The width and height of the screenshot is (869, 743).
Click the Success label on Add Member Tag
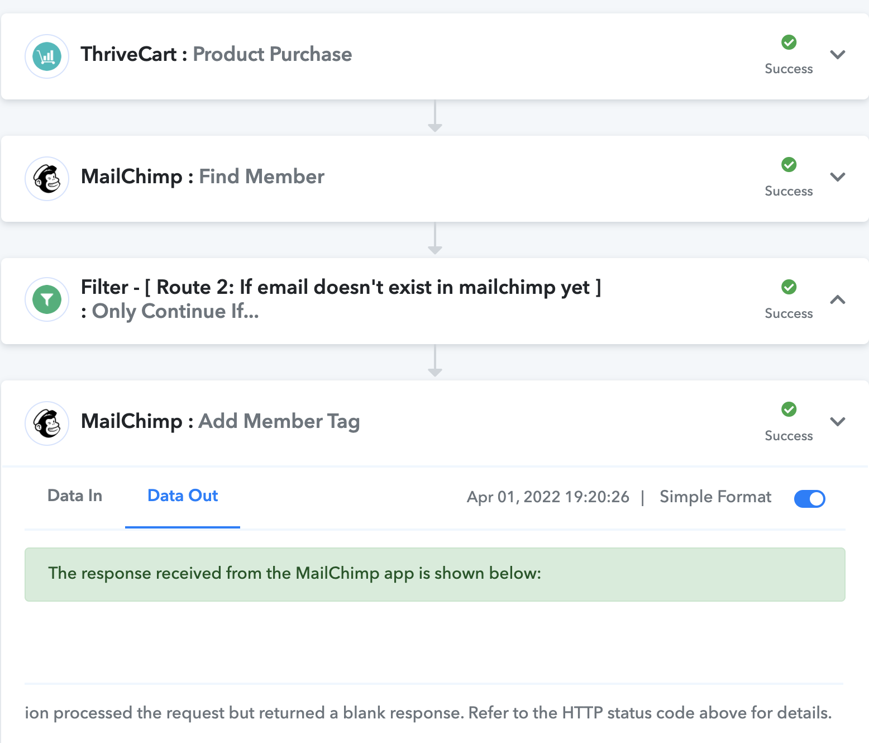[x=789, y=436]
